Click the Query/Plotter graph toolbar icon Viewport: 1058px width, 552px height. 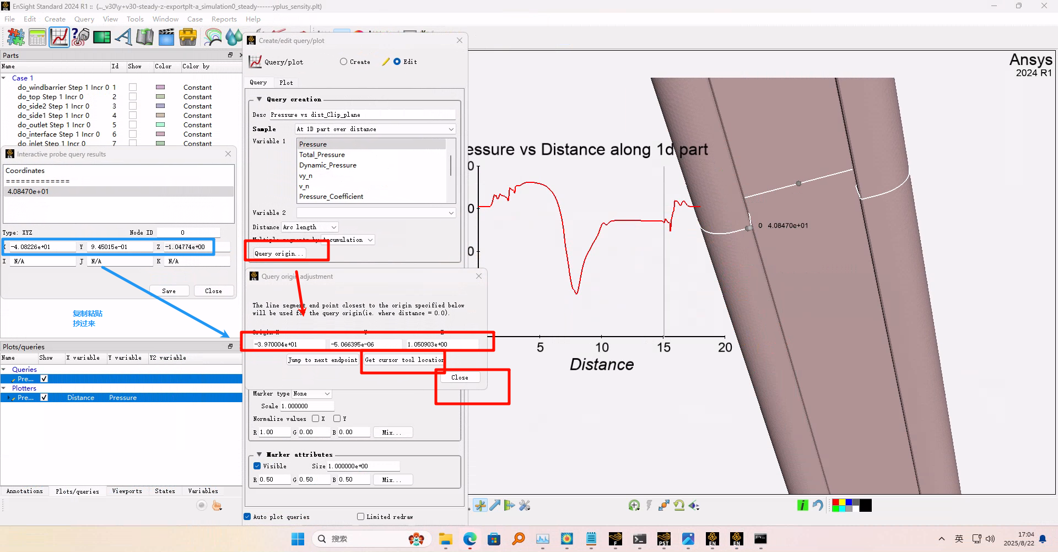click(59, 37)
